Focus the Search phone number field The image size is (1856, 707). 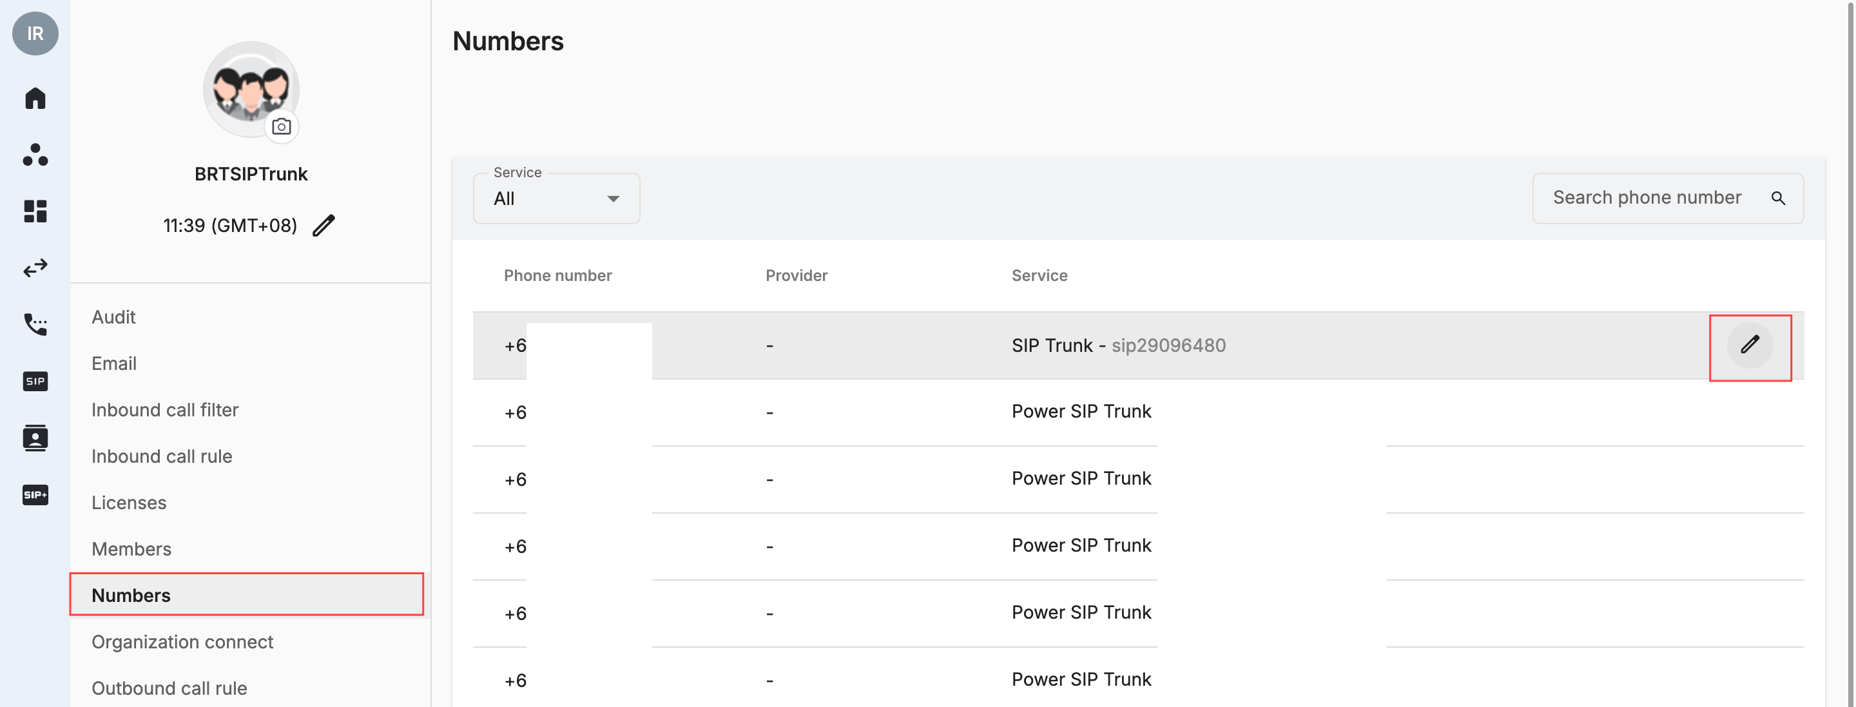tap(1668, 199)
